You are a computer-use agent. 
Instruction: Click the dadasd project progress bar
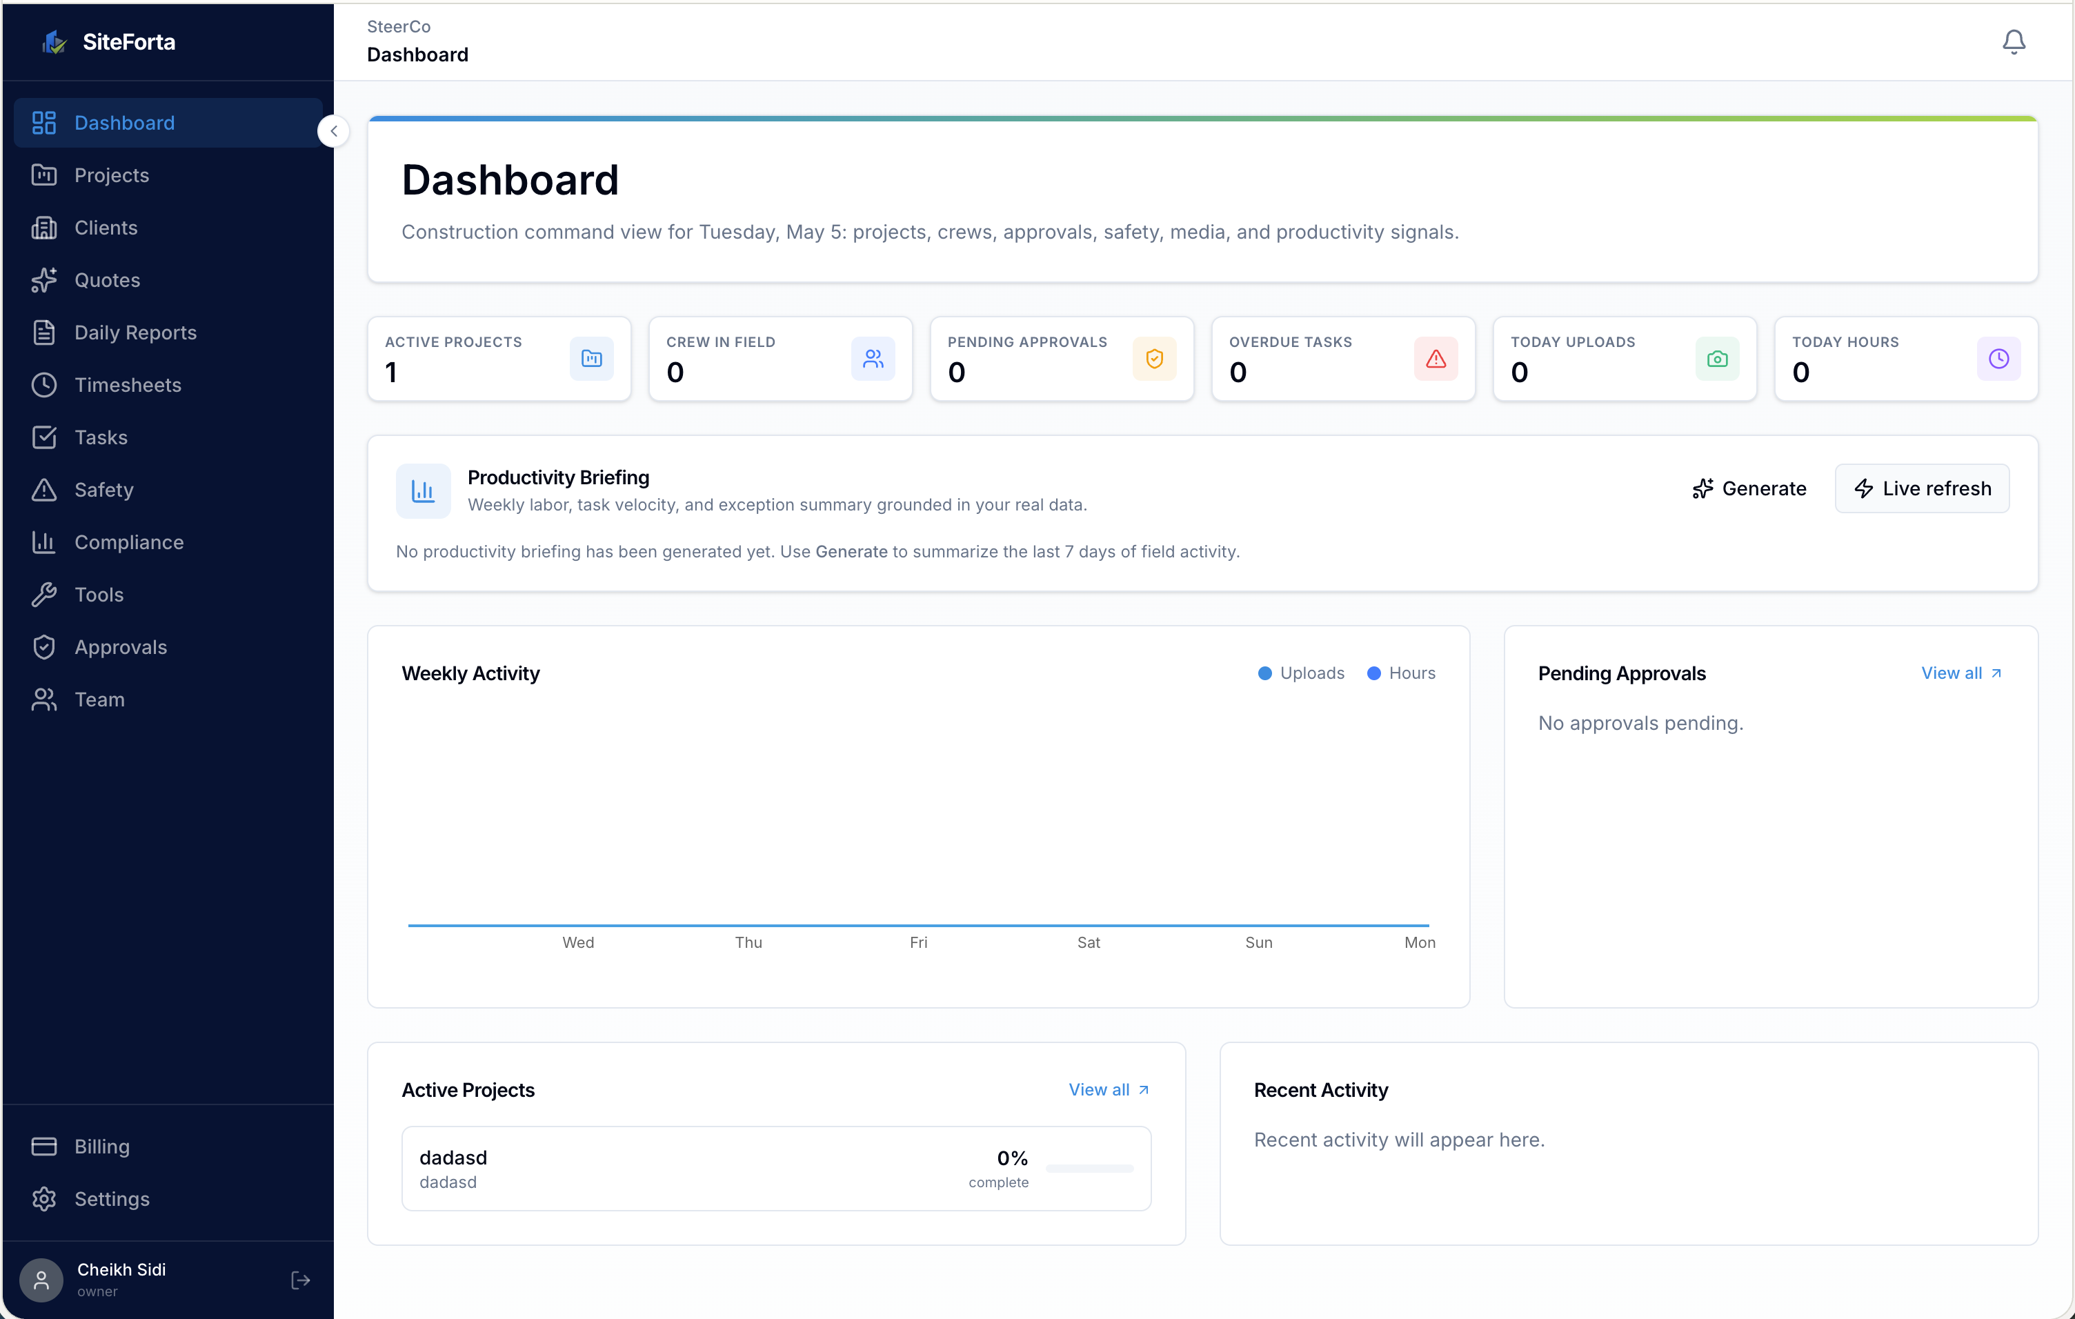point(1090,1168)
